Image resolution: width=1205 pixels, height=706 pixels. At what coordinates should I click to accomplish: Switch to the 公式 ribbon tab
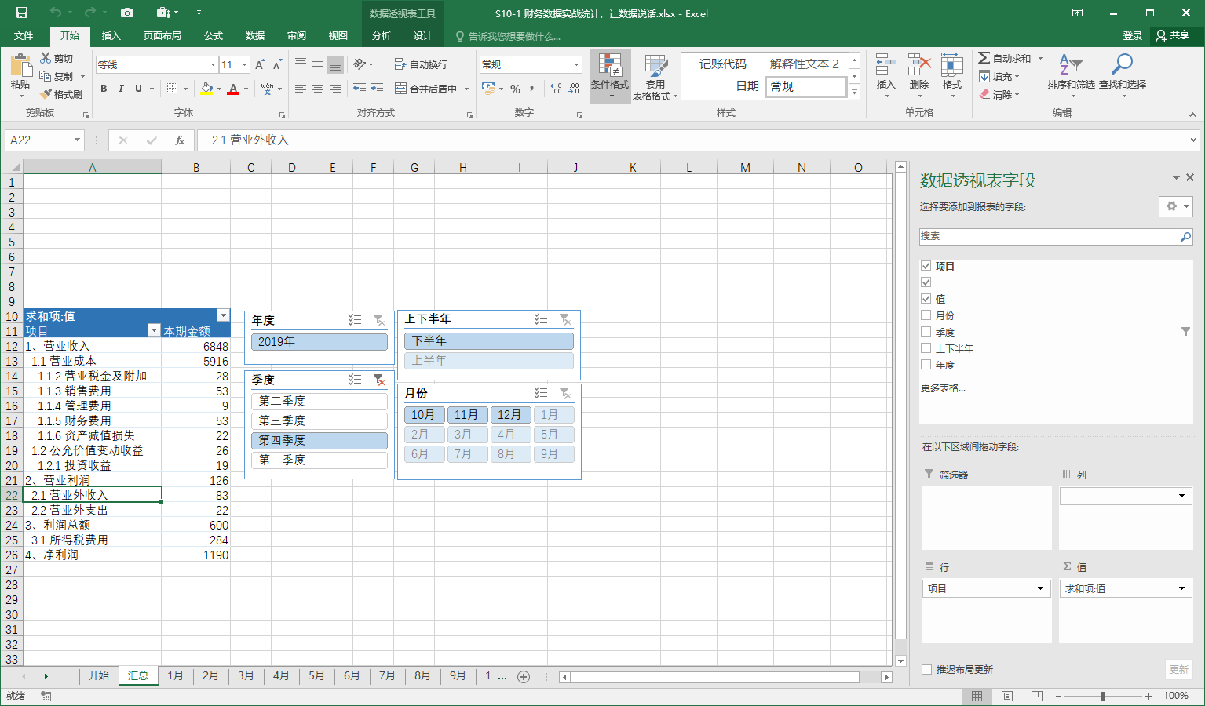click(214, 36)
